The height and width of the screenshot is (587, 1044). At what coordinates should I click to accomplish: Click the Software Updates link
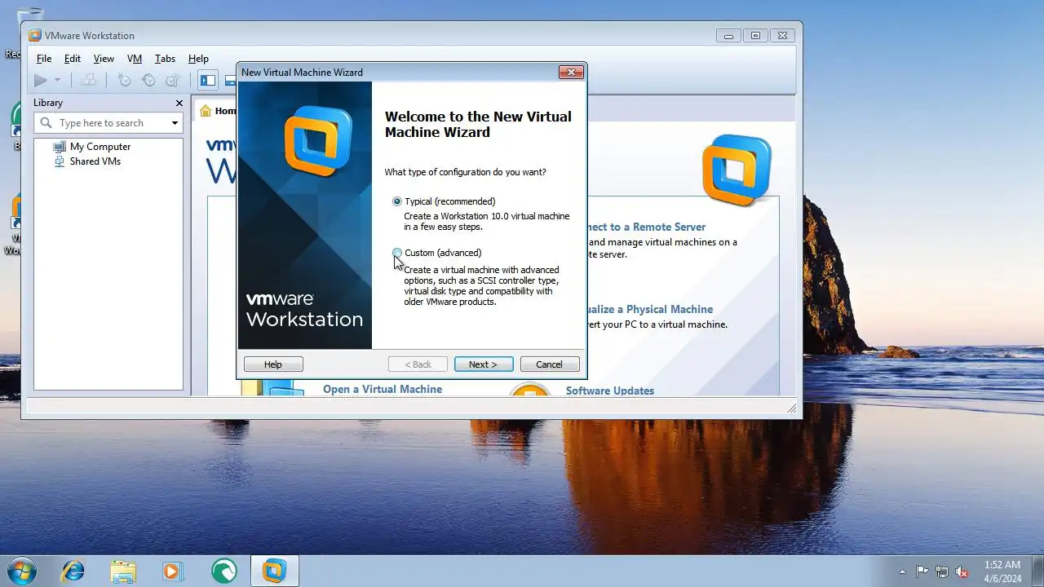click(x=610, y=391)
